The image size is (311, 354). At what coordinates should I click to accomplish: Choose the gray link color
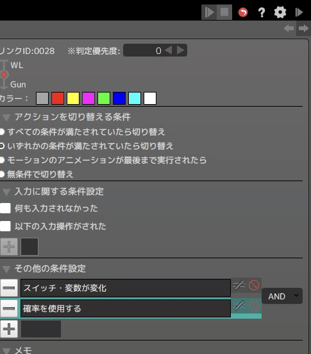42,98
